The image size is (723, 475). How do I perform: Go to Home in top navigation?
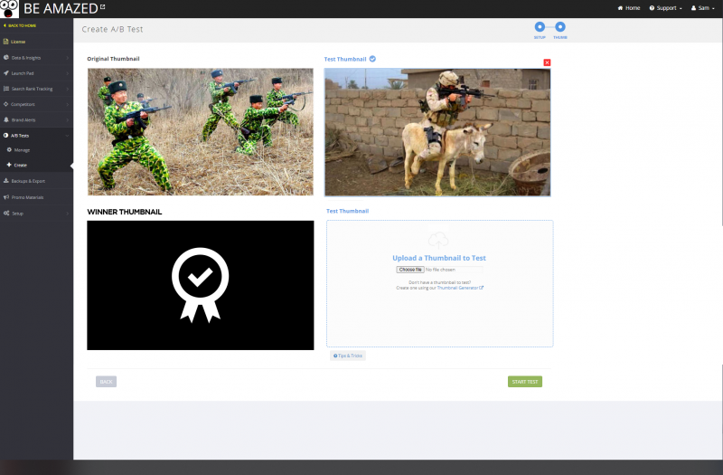629,8
